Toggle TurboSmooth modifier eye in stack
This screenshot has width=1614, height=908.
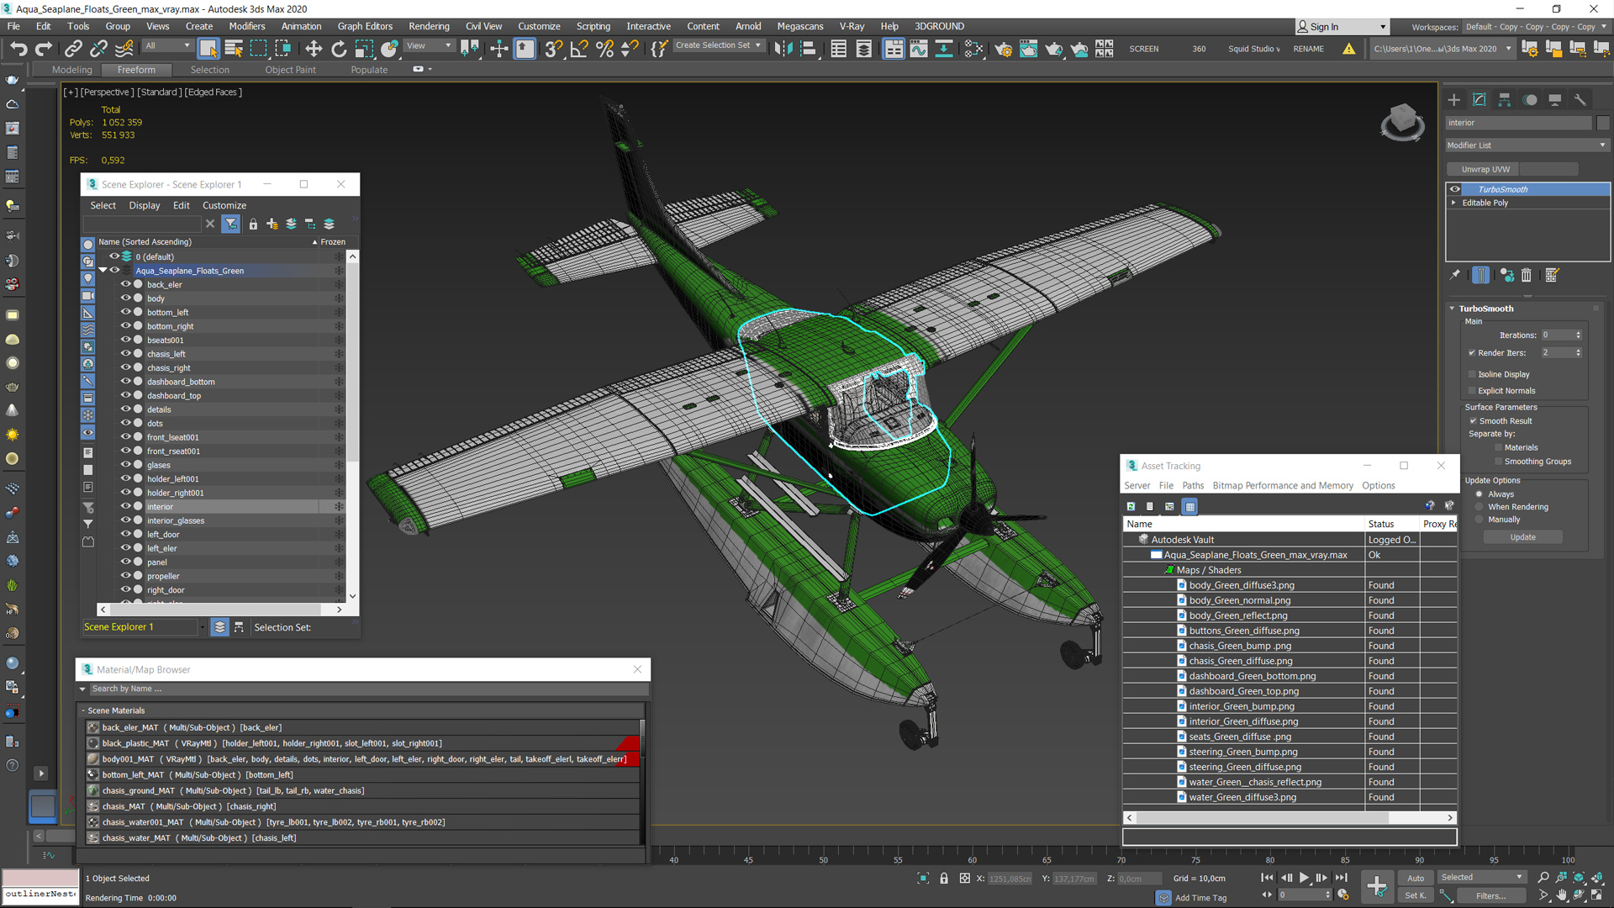click(1454, 189)
